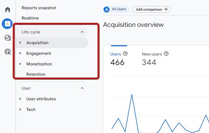The height and width of the screenshot is (133, 209).
Task: Expand the Tech submenu arrow
Action: coord(20,109)
